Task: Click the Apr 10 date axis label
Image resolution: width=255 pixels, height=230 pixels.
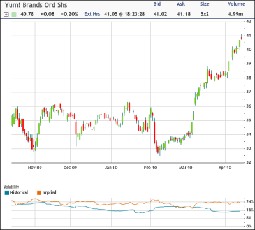Action: [225, 168]
